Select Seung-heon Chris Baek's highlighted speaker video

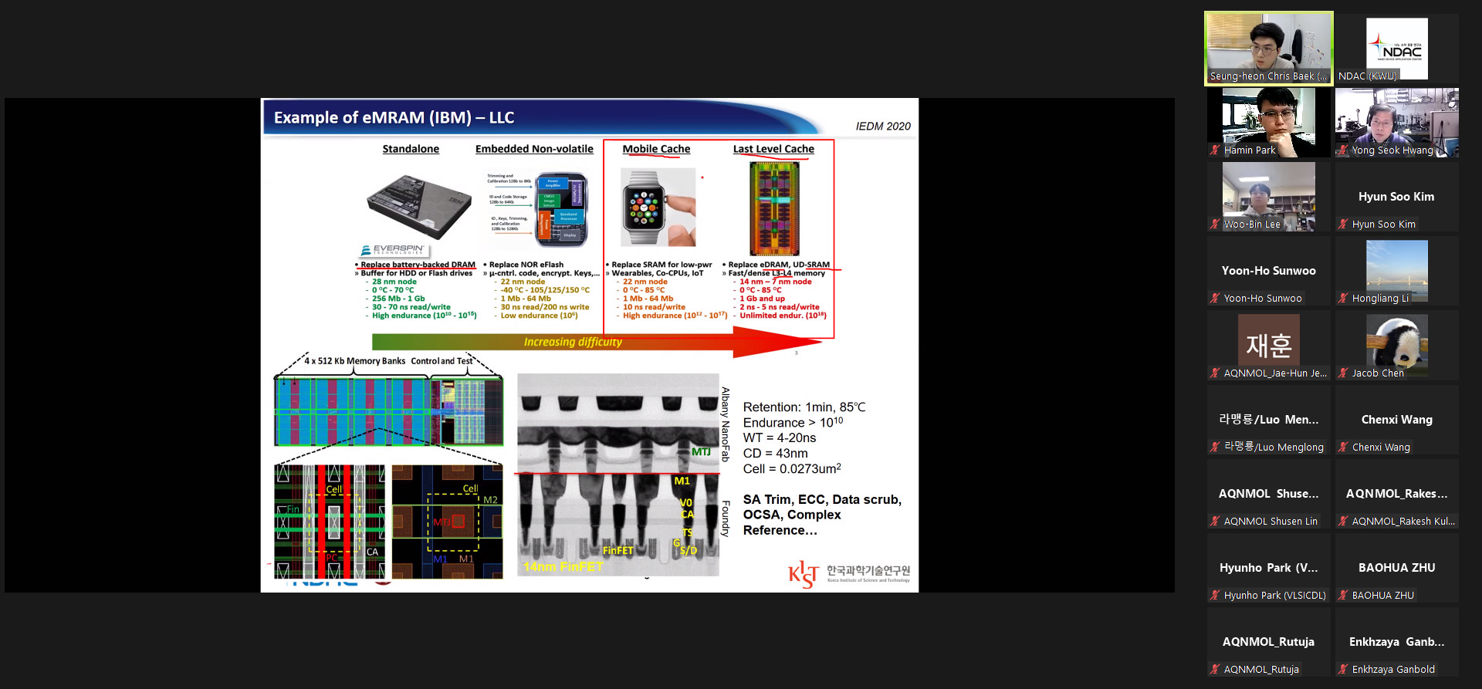tap(1269, 48)
